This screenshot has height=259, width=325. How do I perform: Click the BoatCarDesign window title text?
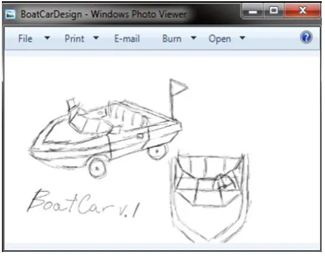(x=104, y=15)
